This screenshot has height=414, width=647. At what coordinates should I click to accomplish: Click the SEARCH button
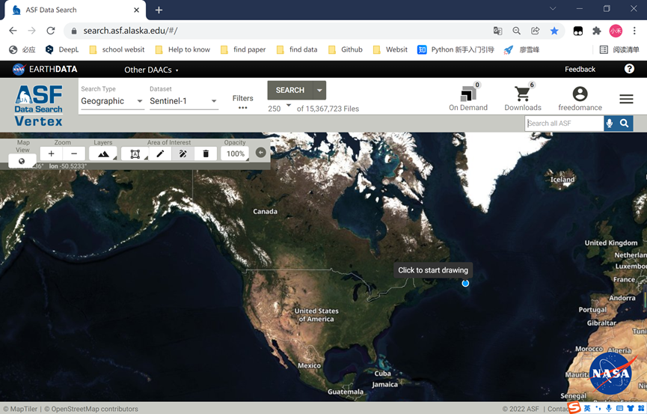click(x=290, y=90)
